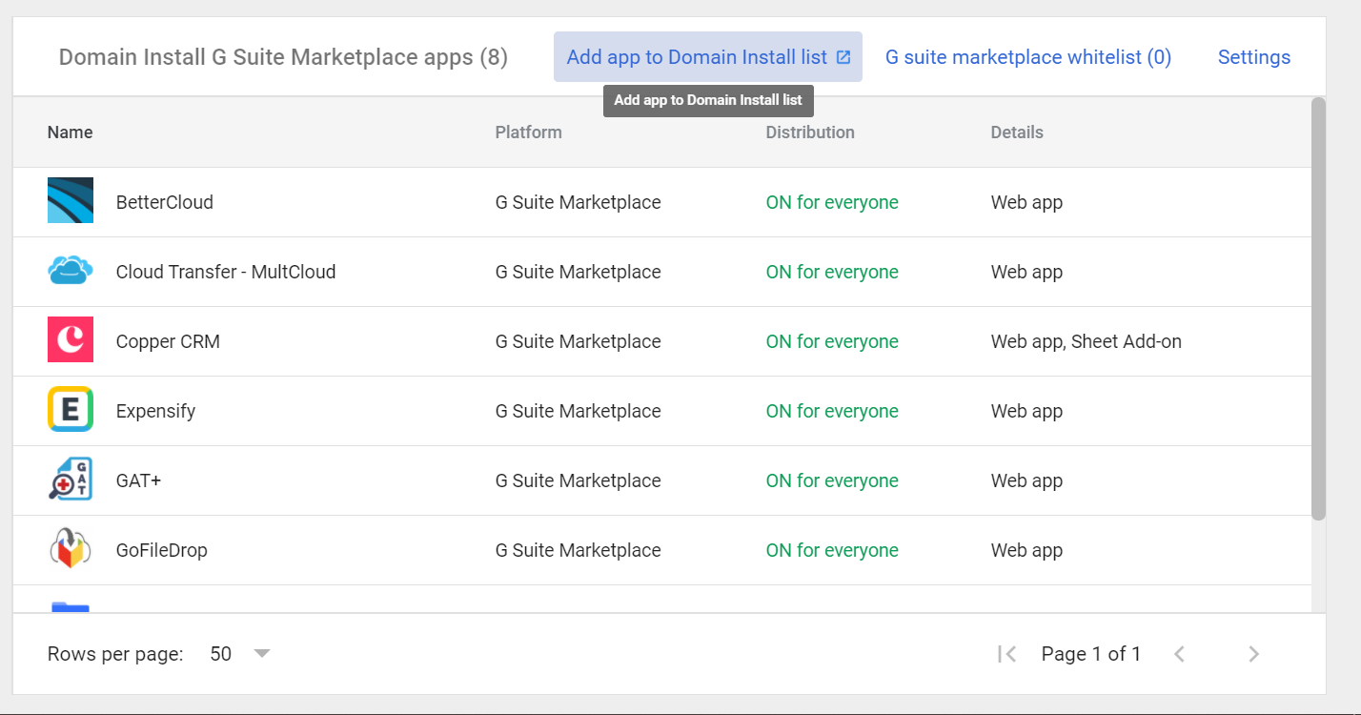The height and width of the screenshot is (715, 1361).
Task: Sort by the Name column header
Action: click(x=71, y=133)
